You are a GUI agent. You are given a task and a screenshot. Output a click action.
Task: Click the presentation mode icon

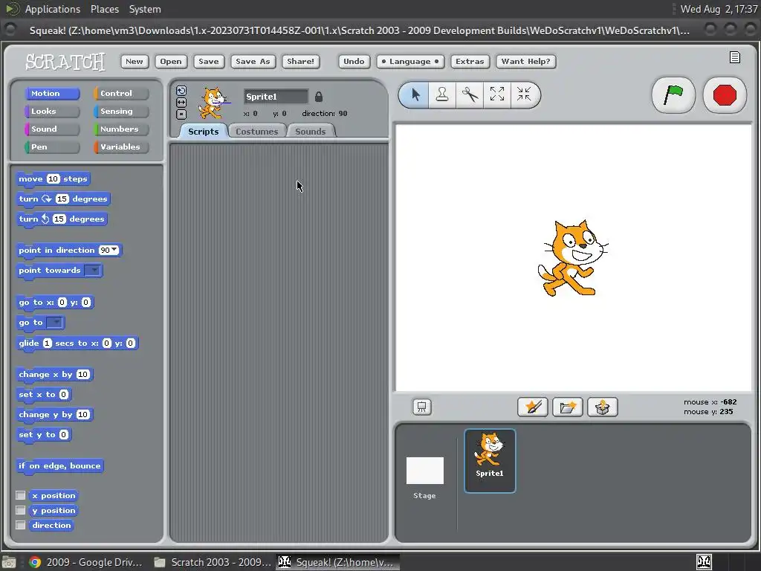422,407
